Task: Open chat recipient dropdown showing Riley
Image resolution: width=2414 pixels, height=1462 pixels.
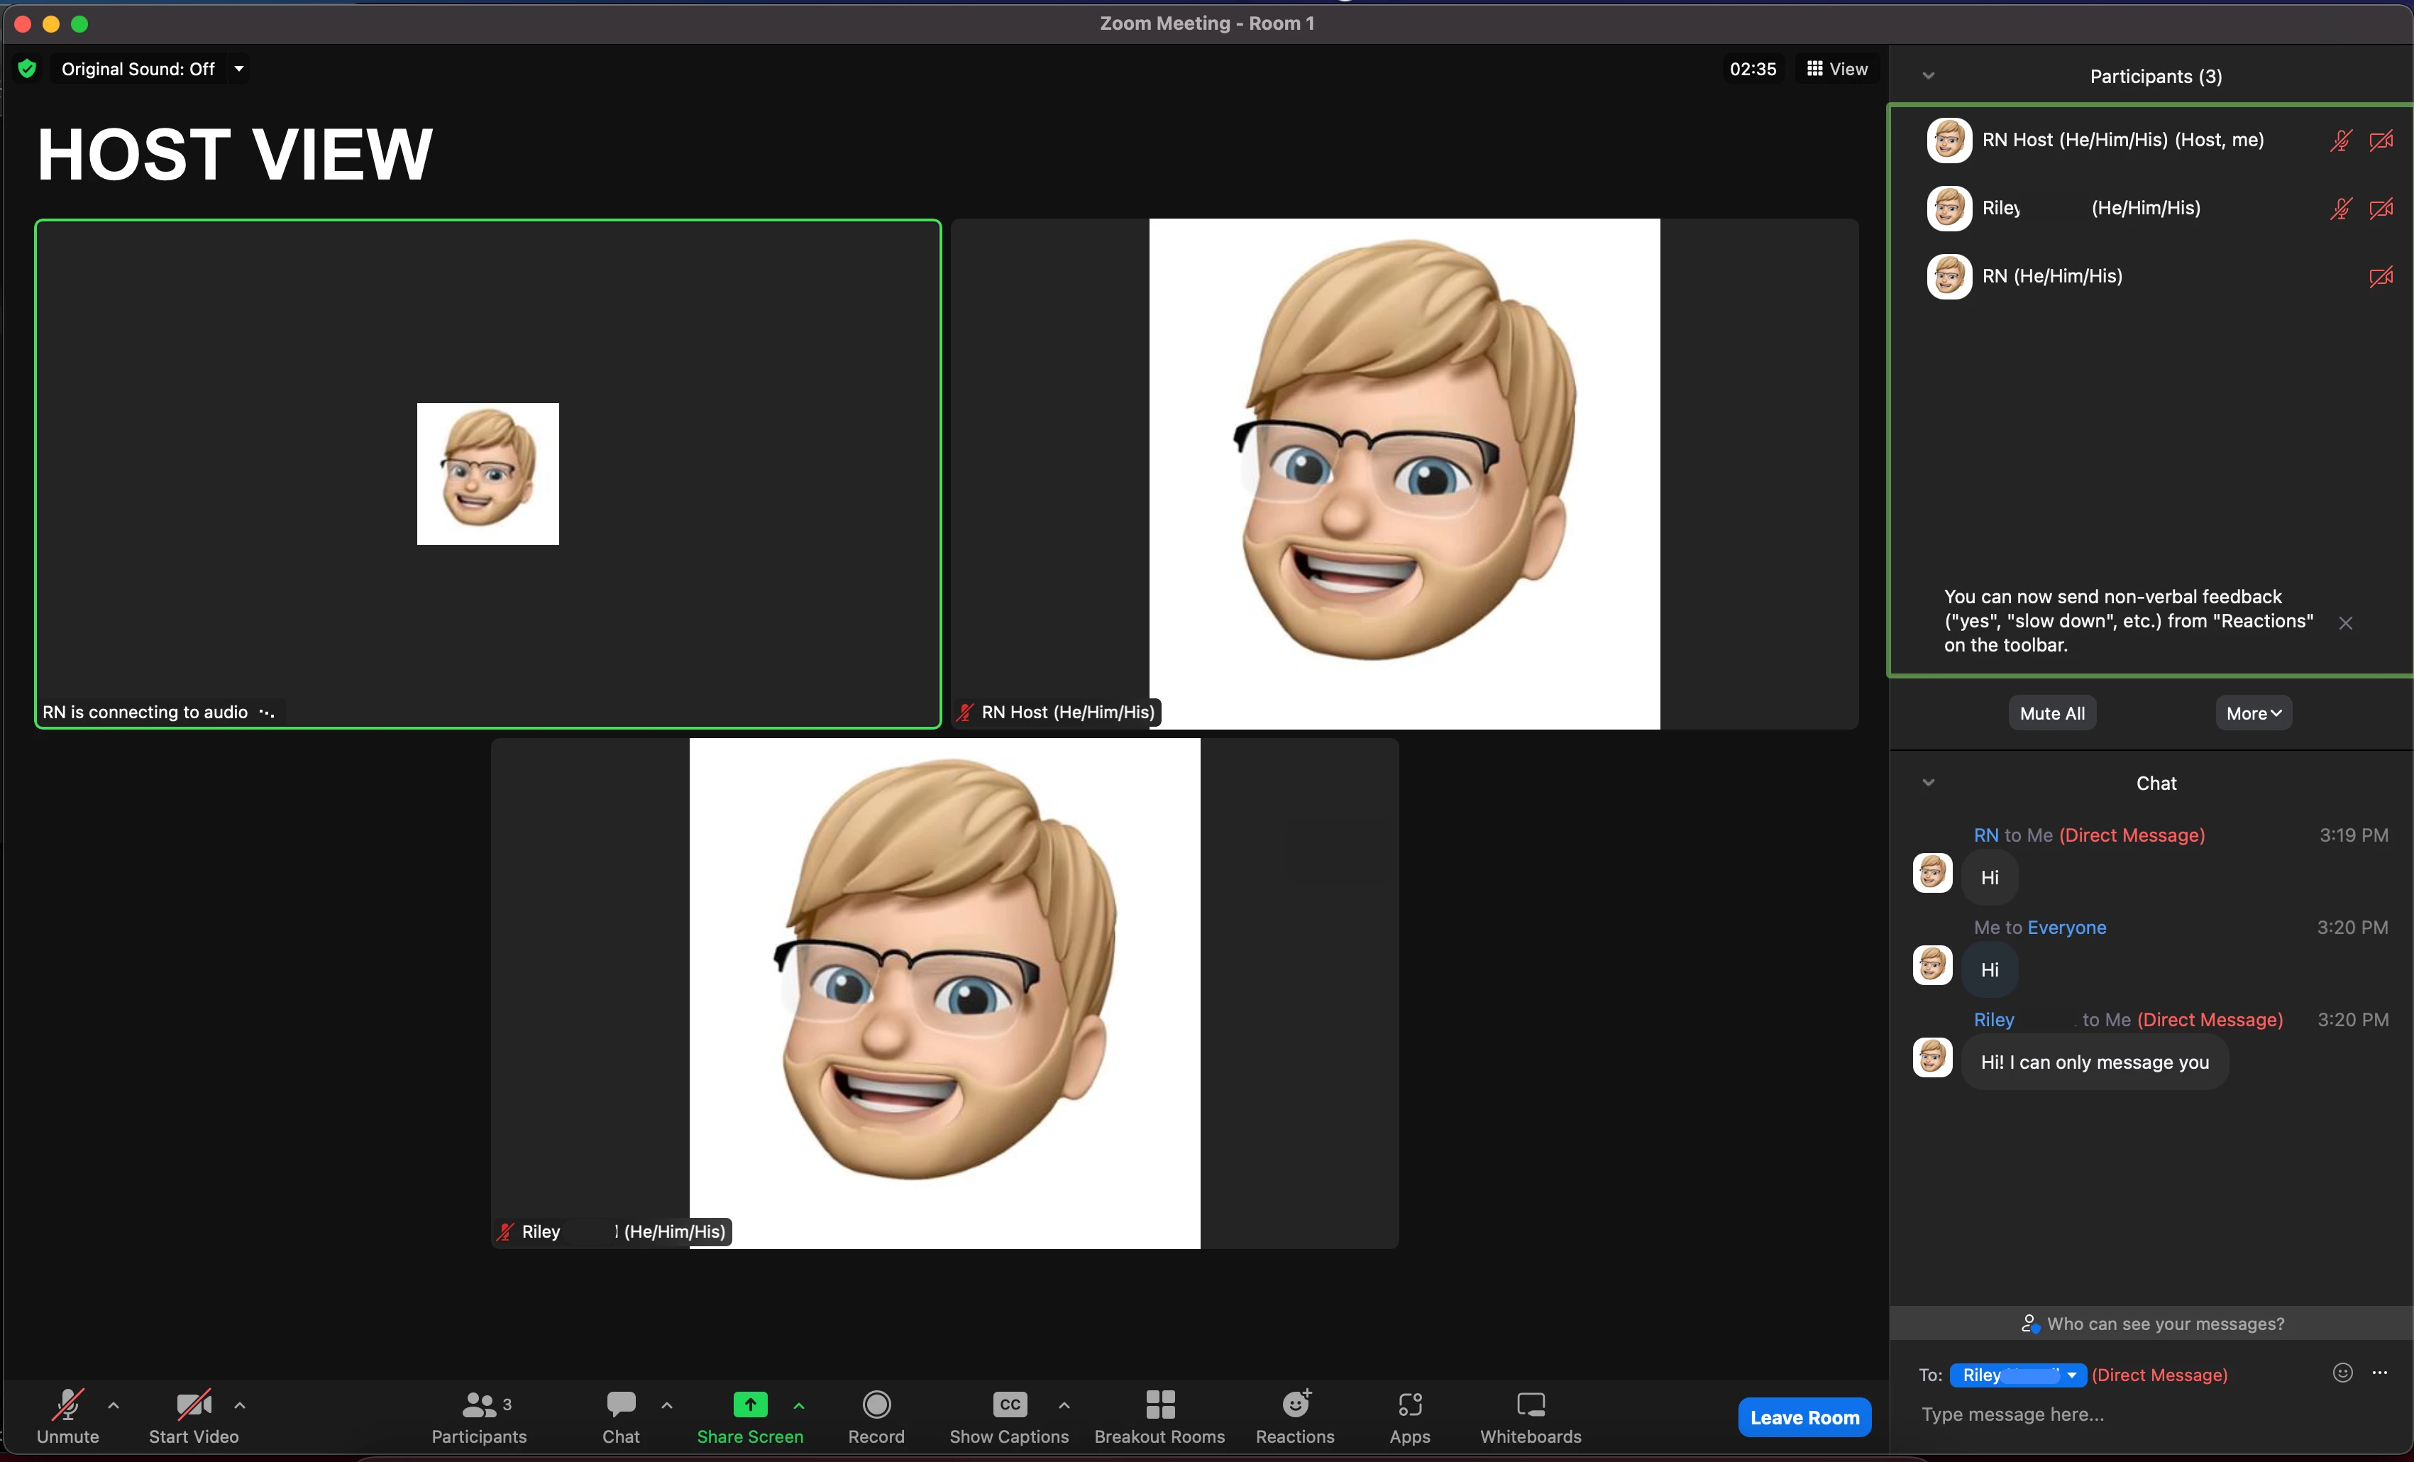Action: [2017, 1375]
